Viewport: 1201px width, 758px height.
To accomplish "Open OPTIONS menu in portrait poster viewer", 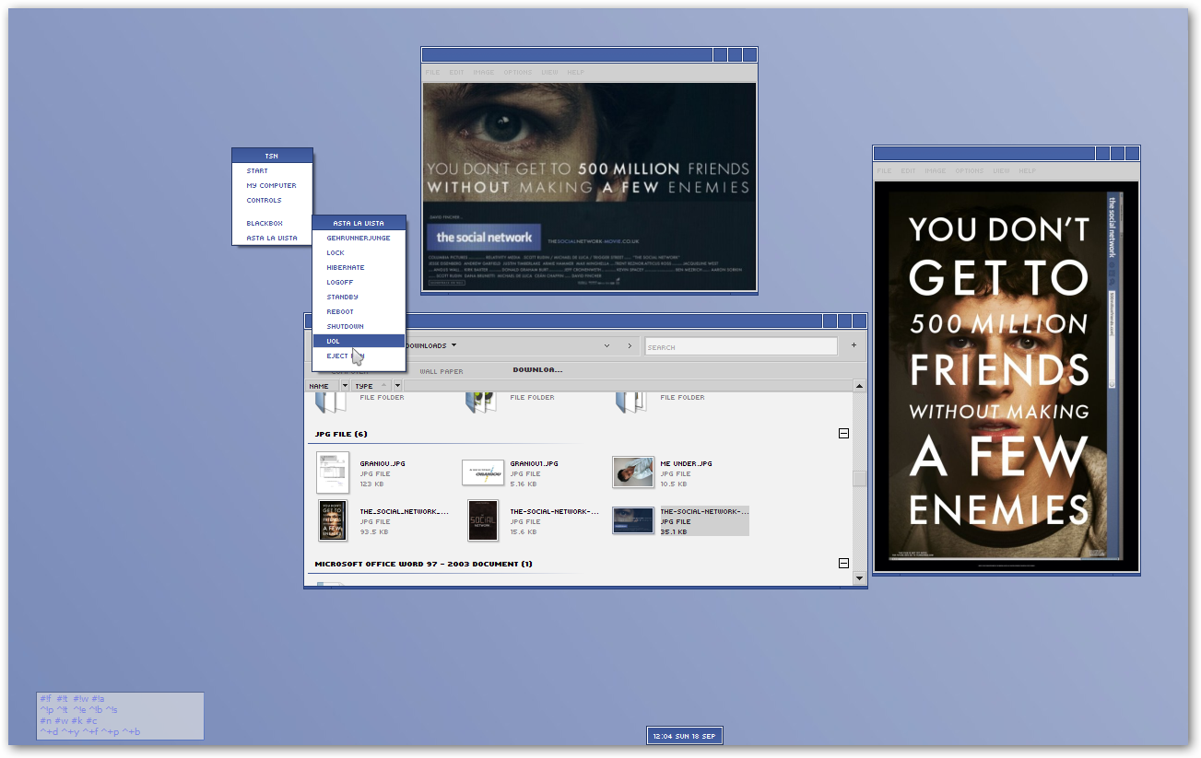I will click(x=970, y=170).
